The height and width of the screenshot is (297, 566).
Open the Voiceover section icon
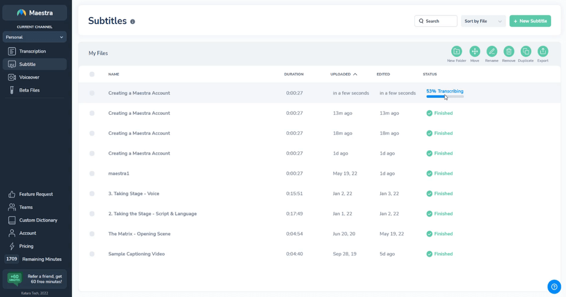(12, 78)
